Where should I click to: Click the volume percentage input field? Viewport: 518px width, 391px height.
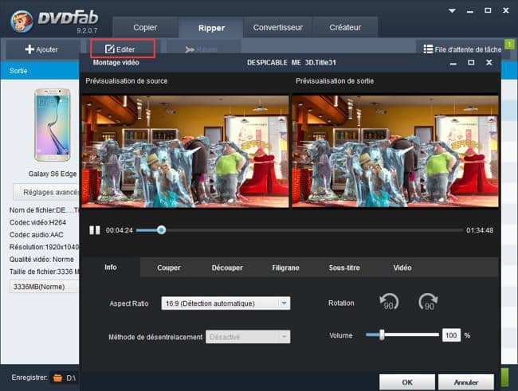tap(451, 335)
